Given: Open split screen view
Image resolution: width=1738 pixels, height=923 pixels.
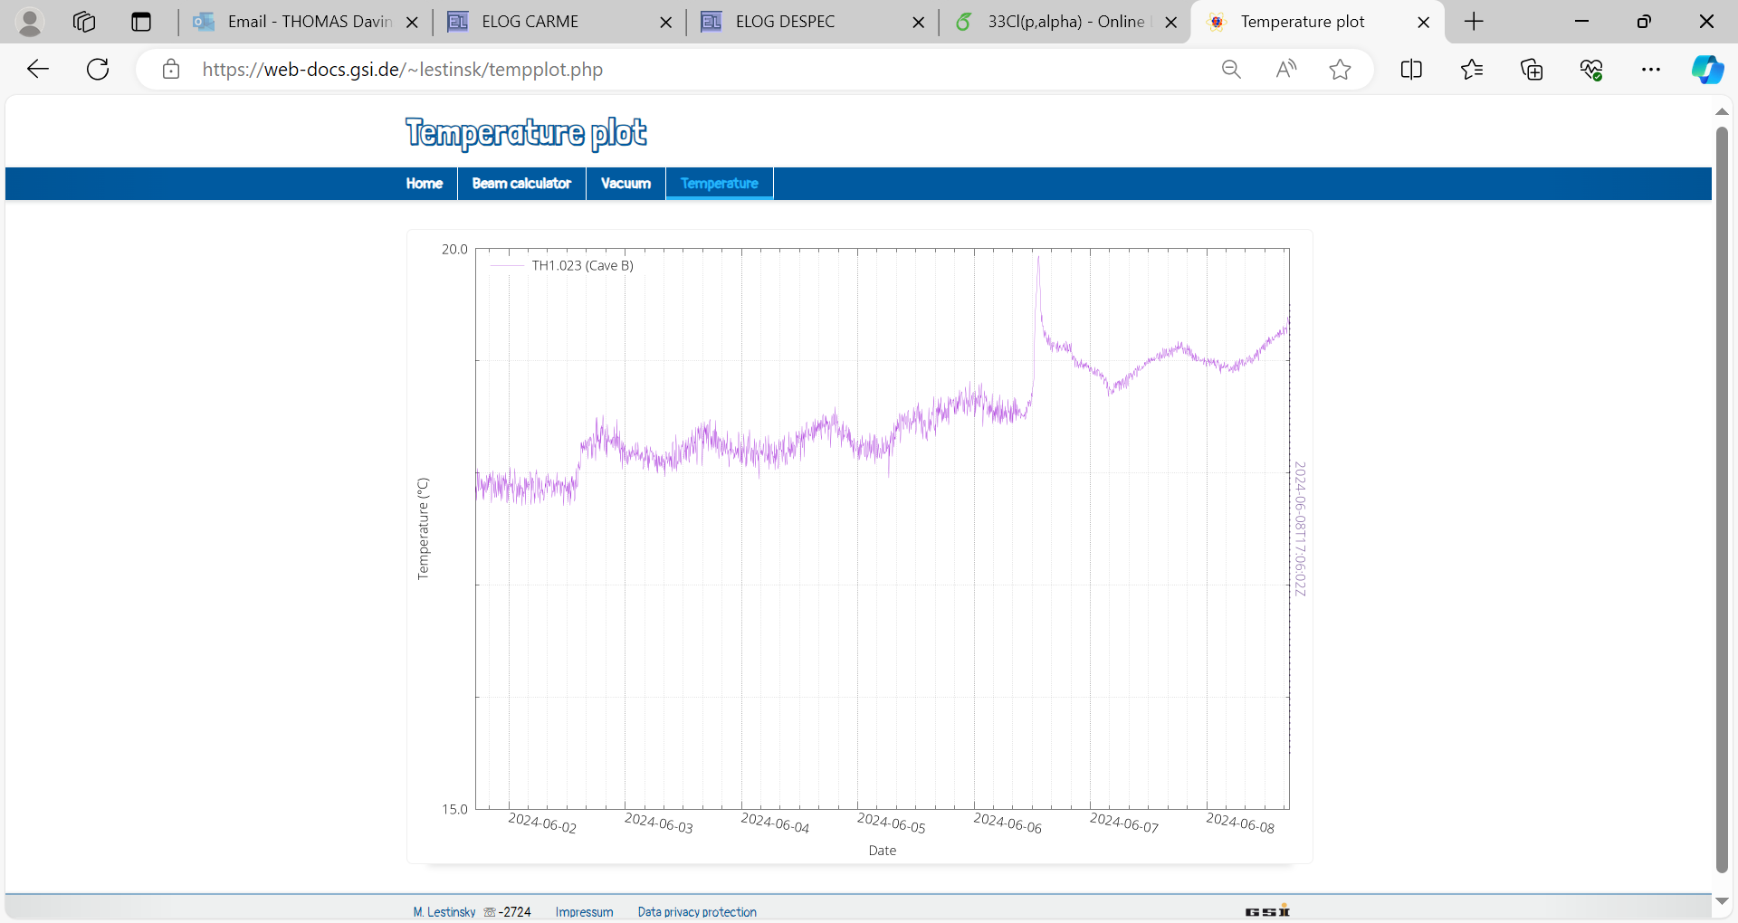Looking at the screenshot, I should [x=1411, y=70].
